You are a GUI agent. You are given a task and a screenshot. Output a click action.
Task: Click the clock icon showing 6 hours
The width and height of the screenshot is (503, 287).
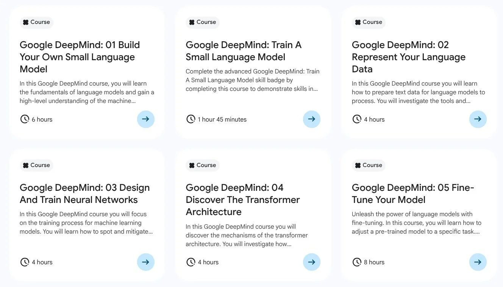coord(25,119)
